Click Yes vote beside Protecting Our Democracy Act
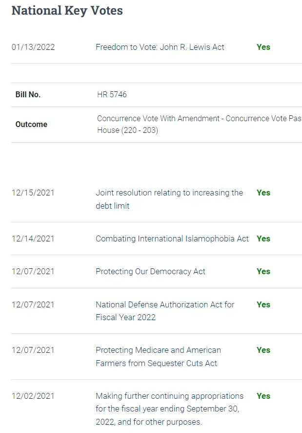The height and width of the screenshot is (433, 302). 263,271
